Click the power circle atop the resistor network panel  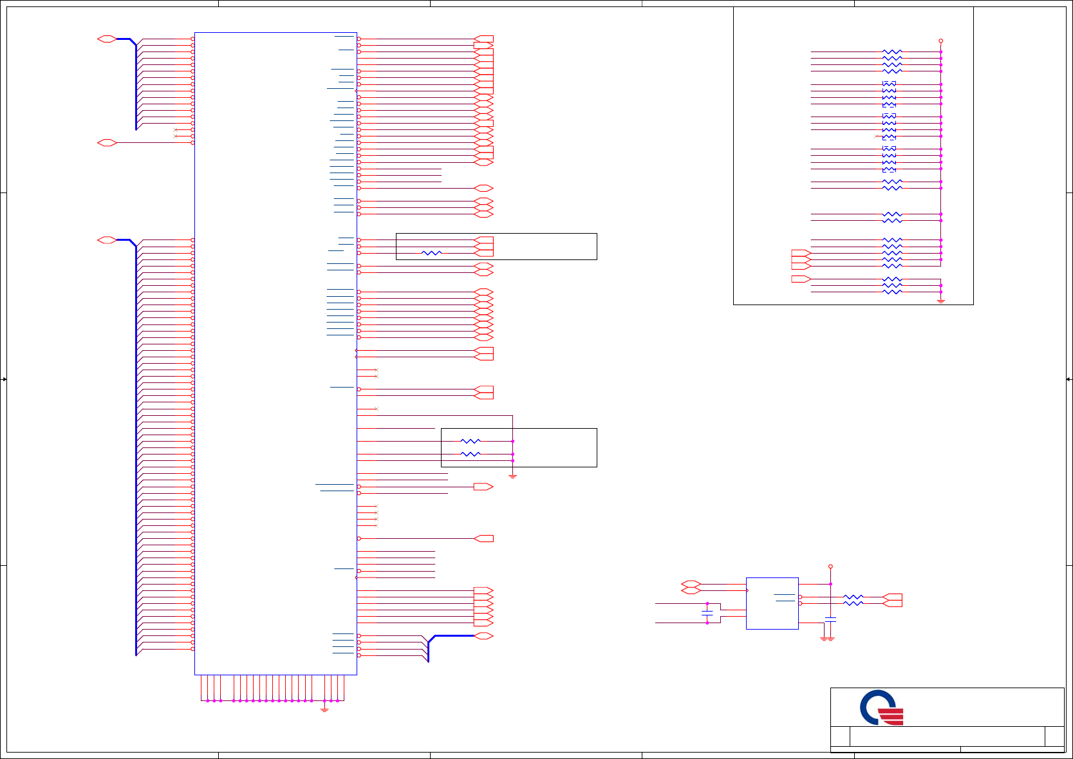pyautogui.click(x=940, y=41)
